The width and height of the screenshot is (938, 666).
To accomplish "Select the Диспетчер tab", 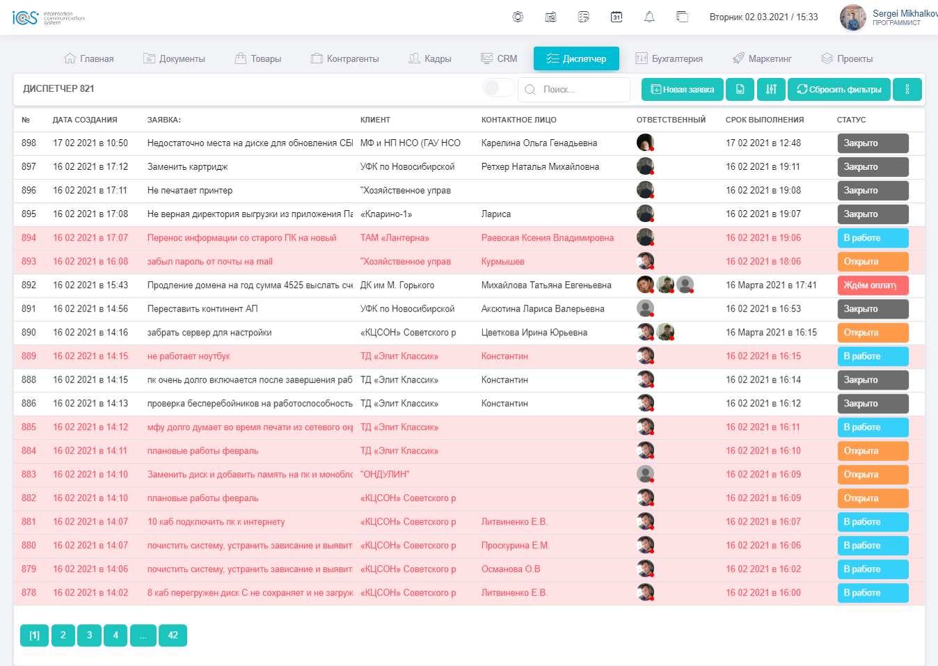I will [x=576, y=58].
